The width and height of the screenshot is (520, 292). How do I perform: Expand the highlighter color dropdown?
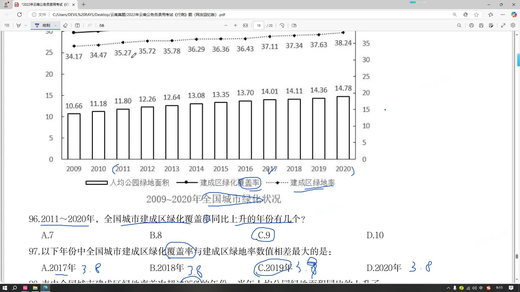tap(26, 25)
